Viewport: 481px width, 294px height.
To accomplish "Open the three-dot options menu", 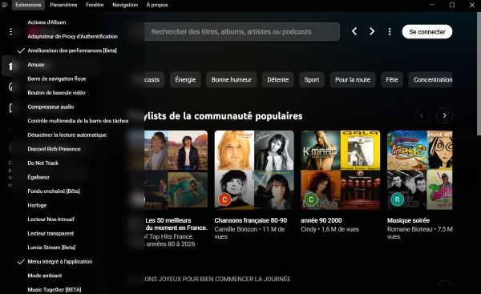I will (390, 31).
